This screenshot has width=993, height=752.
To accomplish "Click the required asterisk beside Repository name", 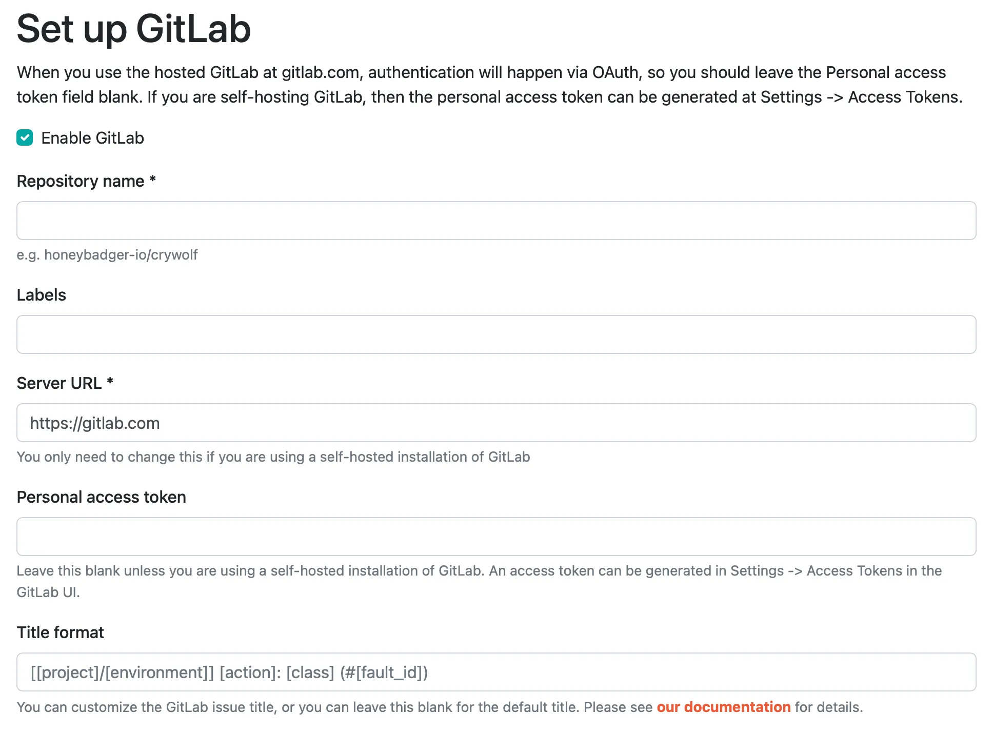I will [x=152, y=180].
